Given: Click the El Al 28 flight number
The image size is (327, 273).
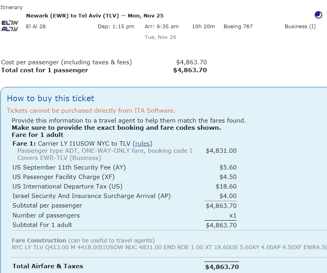Looking at the screenshot, I should [36, 27].
